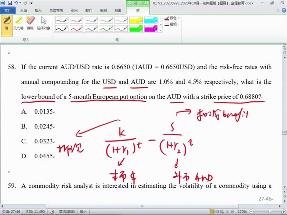Open the 文件 File menu
The width and height of the screenshot is (287, 215).
tap(8, 10)
